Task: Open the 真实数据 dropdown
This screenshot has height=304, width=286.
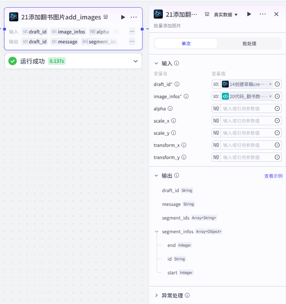Action: 226,14
